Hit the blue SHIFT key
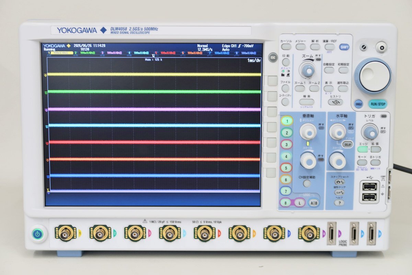 click(344, 47)
